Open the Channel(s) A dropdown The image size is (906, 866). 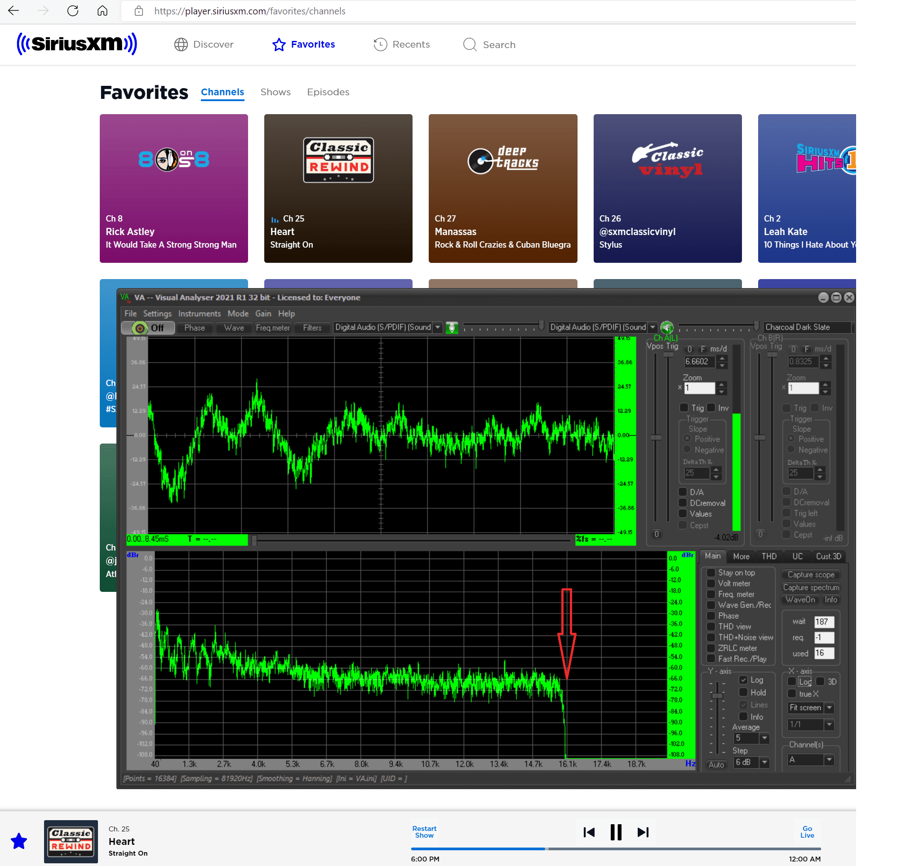[830, 759]
